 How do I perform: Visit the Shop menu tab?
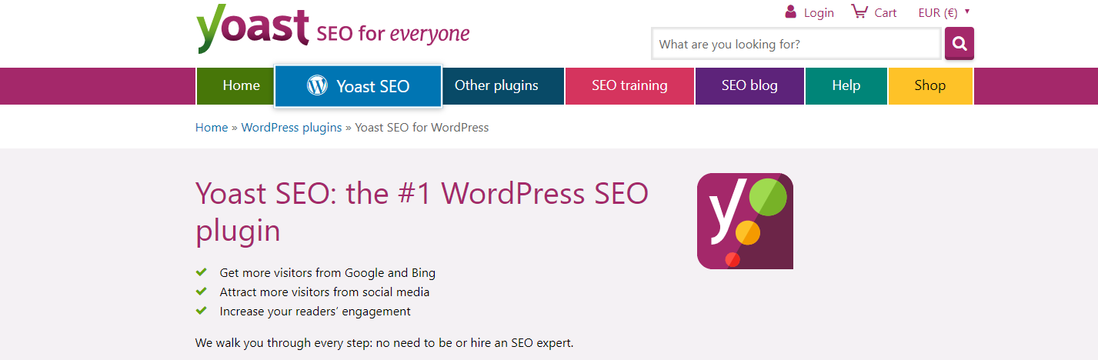tap(929, 85)
